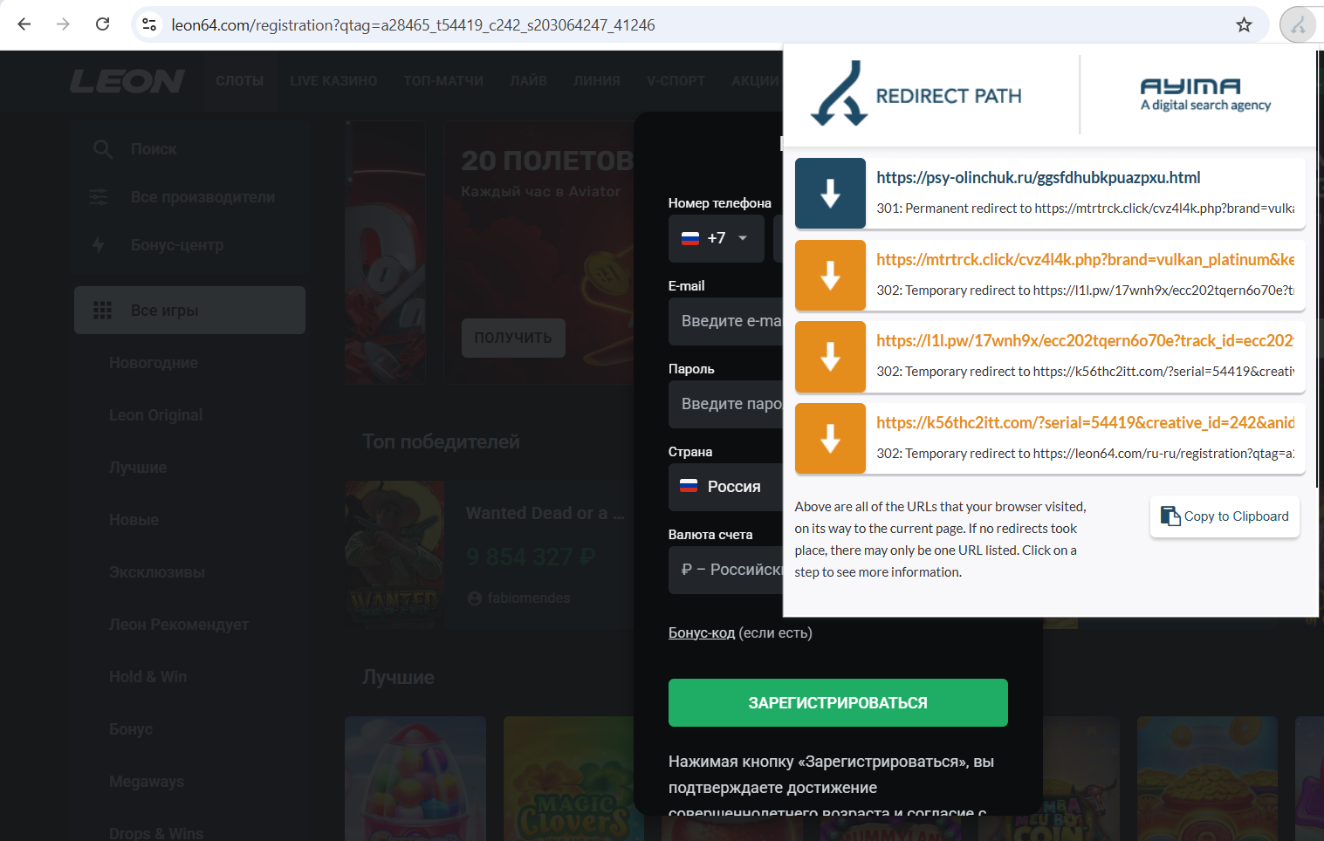Select the Эксклюзивы category
The height and width of the screenshot is (841, 1324).
(x=157, y=572)
